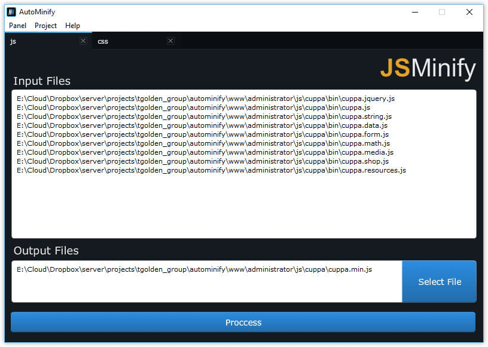The image size is (488, 347).
Task: Click the Select File button
Action: (439, 281)
